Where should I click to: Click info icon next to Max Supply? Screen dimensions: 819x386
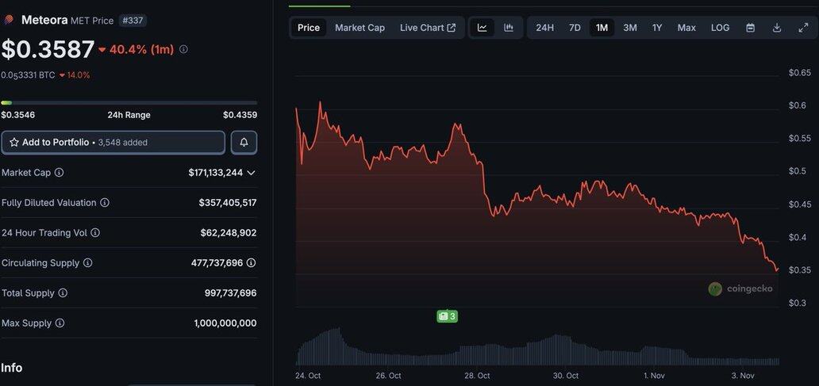tap(60, 323)
